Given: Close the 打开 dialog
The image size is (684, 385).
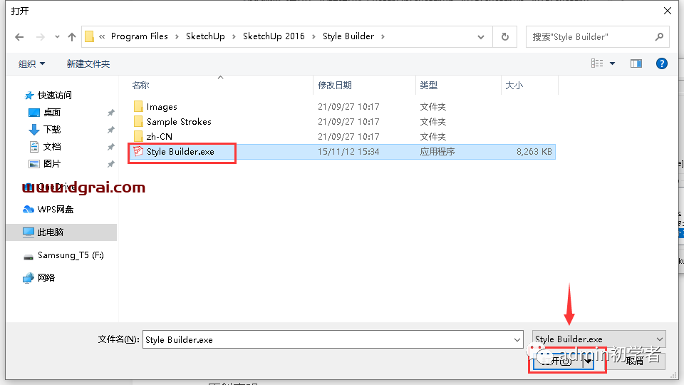Looking at the screenshot, I should coord(667,11).
